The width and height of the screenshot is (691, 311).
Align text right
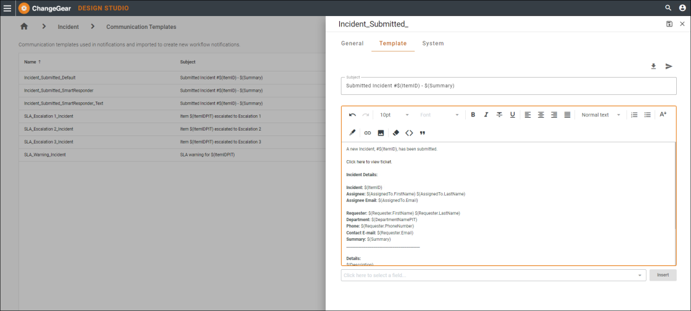(x=554, y=115)
